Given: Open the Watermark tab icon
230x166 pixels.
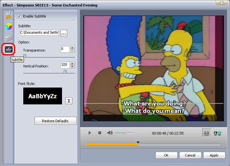Looking at the screenshot, I should pyautogui.click(x=9, y=38).
